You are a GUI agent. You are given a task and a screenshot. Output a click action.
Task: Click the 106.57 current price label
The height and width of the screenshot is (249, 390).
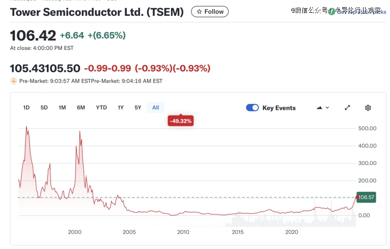[x=367, y=197]
